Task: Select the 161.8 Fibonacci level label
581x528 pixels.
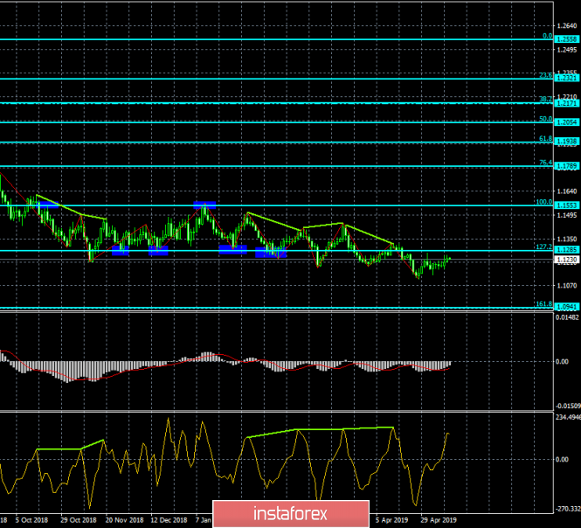Action: pos(544,304)
